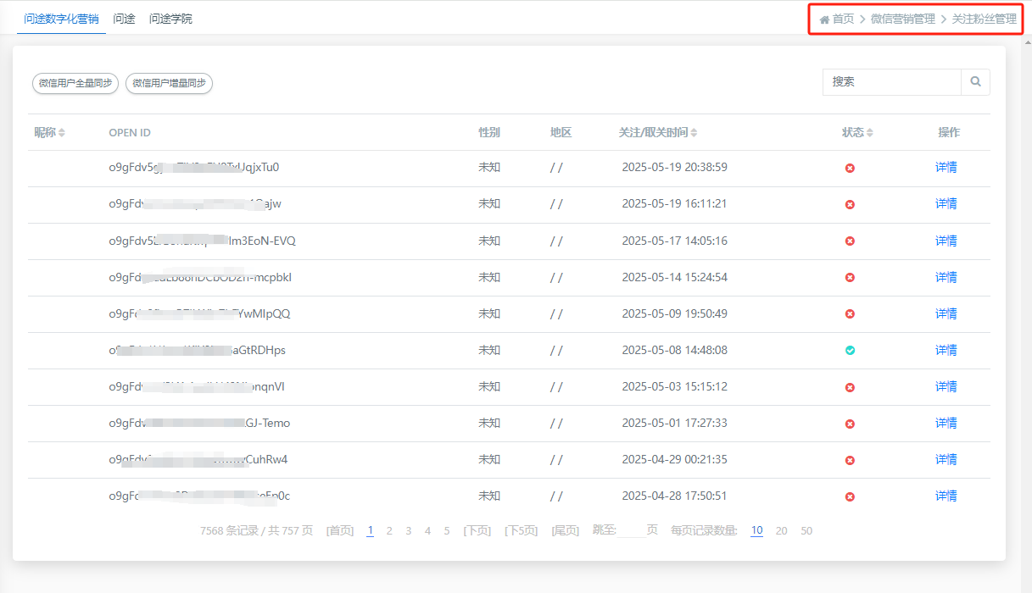Click green check status for 2025-05-08 14:48:08 row
The width and height of the screenshot is (1032, 593).
pos(850,350)
